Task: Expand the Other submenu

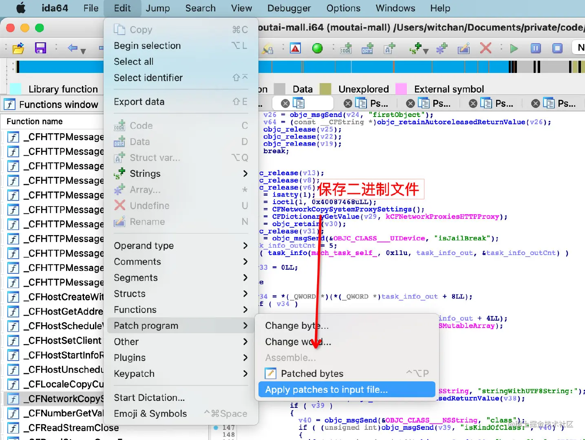Action: pos(181,342)
